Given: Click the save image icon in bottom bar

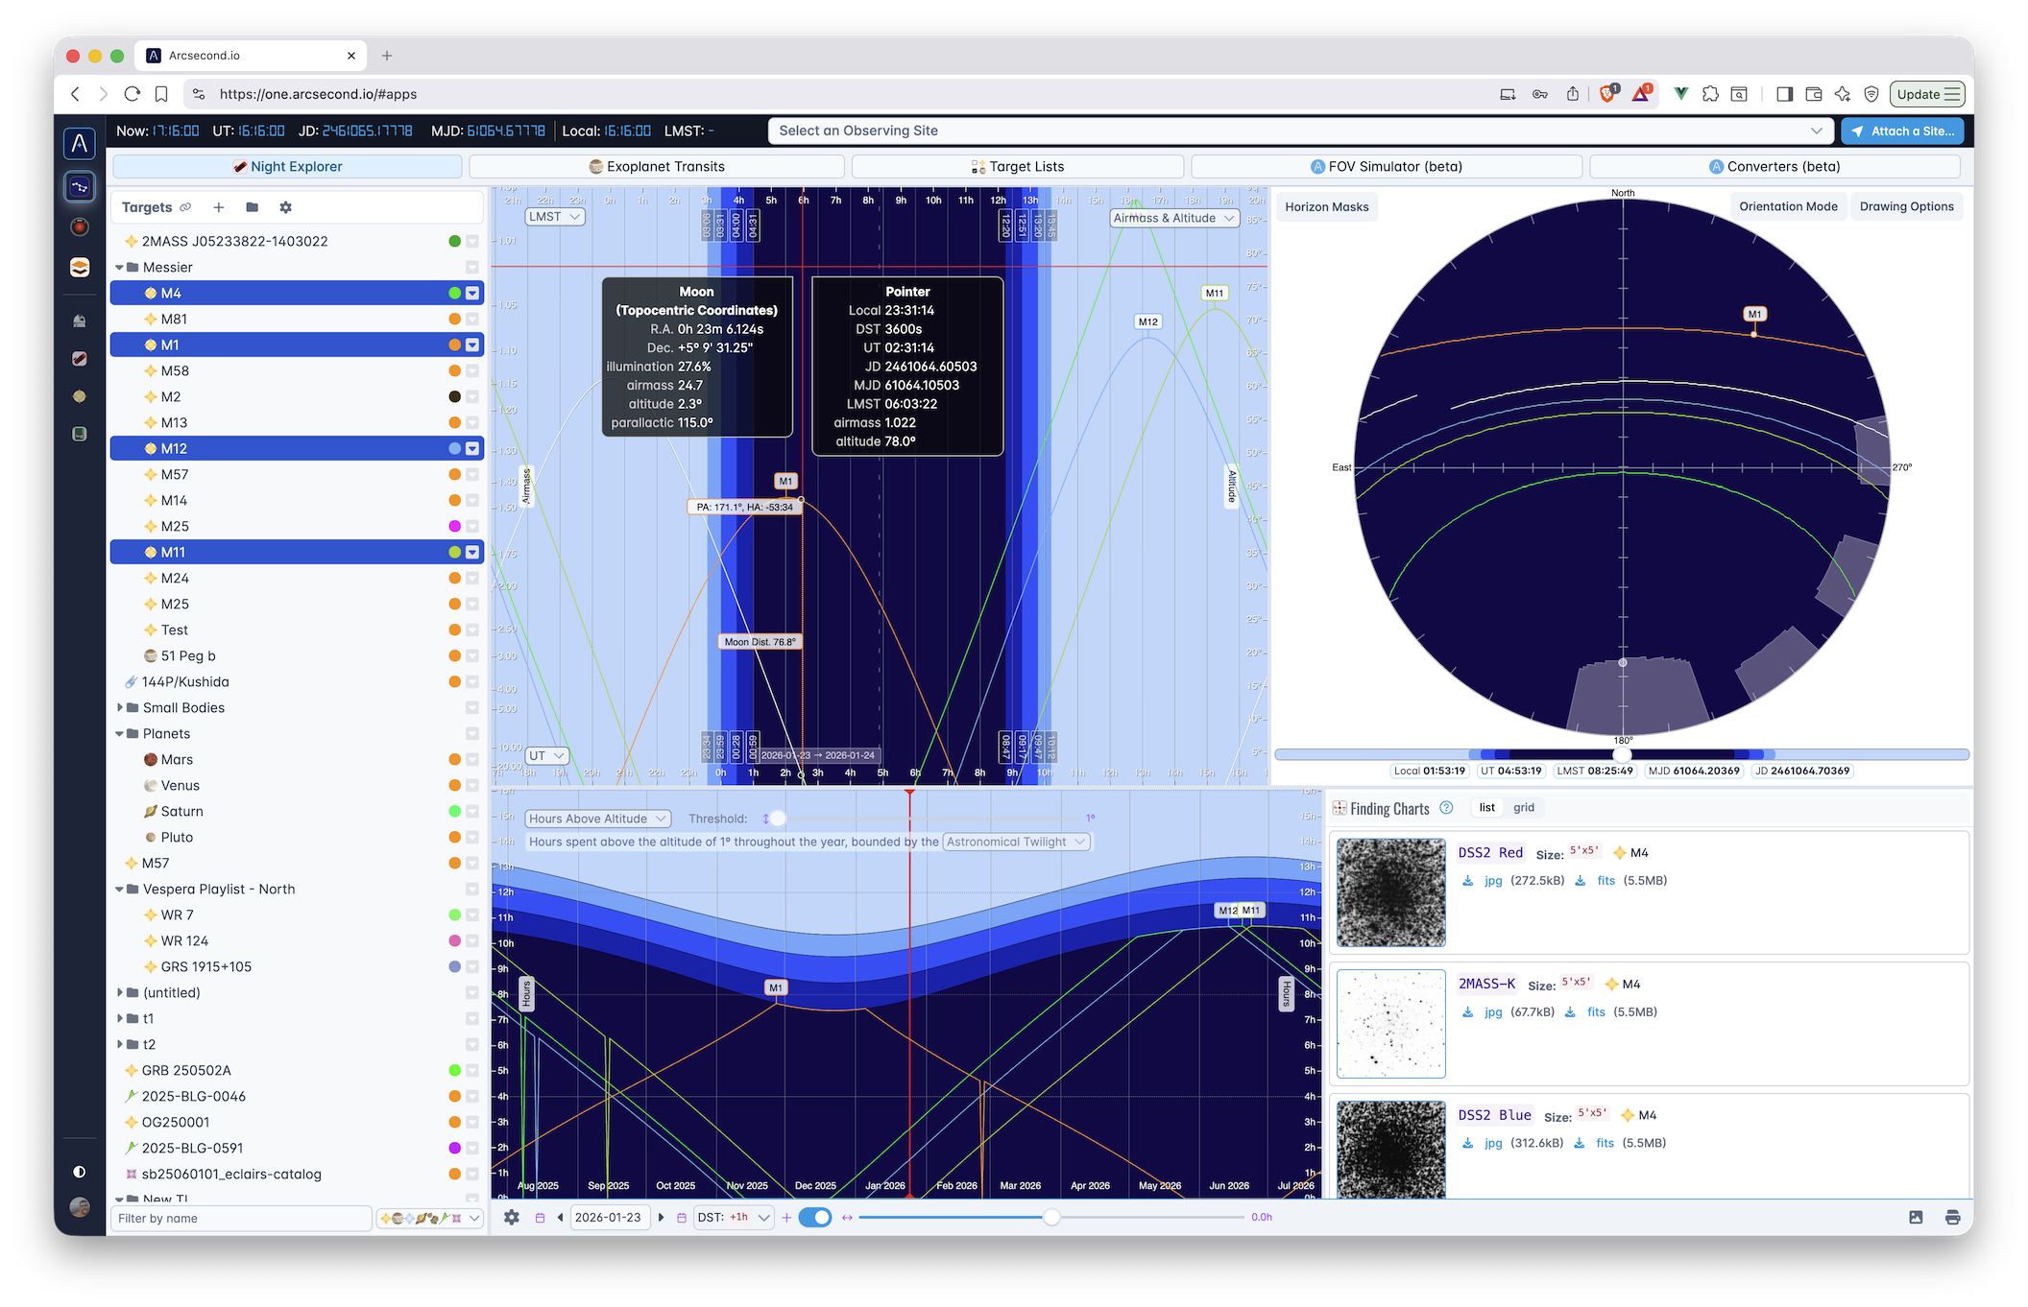Looking at the screenshot, I should (x=1916, y=1217).
